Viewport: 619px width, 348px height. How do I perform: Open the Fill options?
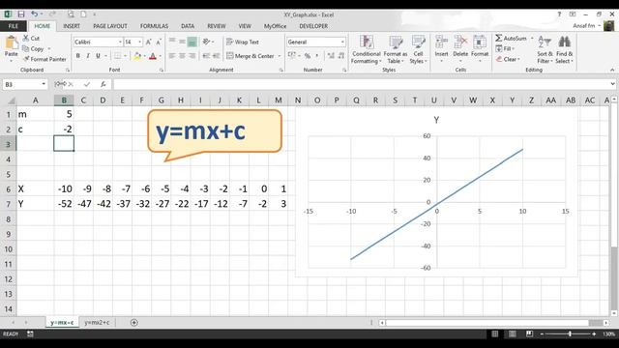coord(505,48)
